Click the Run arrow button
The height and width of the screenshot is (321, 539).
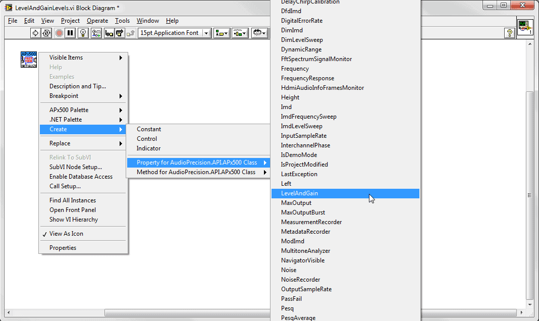[x=35, y=33]
